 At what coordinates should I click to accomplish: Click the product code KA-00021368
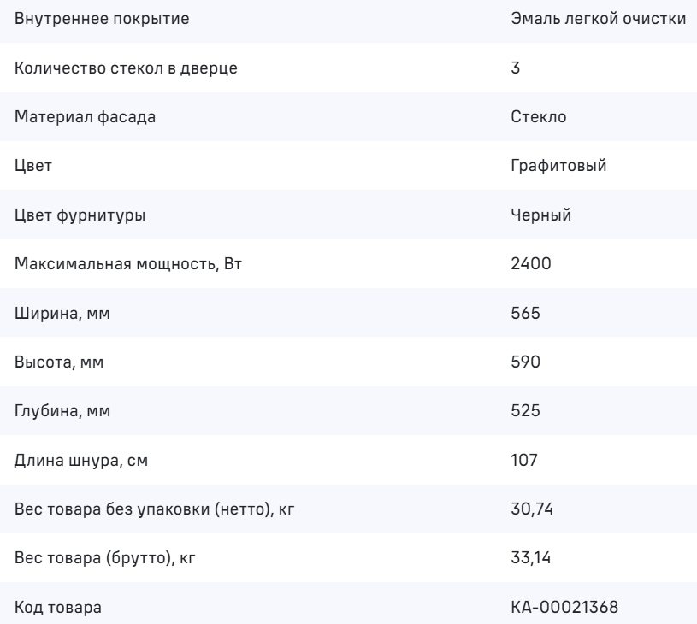558,609
